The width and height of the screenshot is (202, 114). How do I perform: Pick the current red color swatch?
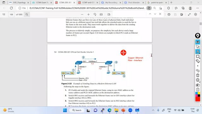(x=198, y=99)
